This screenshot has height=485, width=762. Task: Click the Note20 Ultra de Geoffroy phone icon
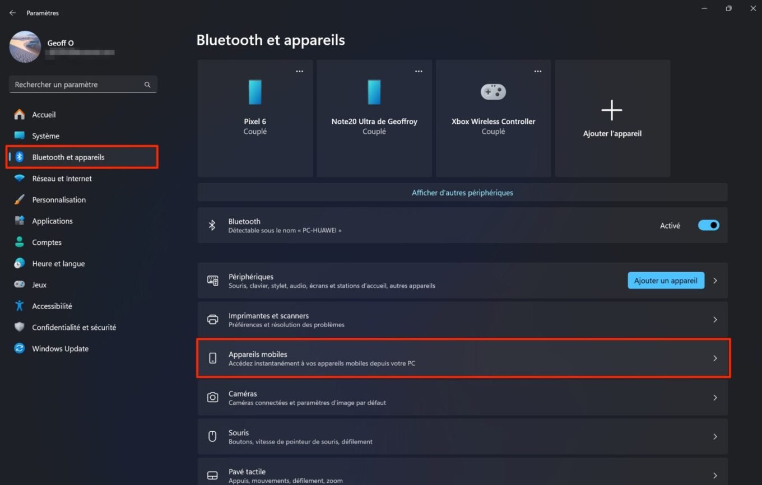pyautogui.click(x=374, y=92)
